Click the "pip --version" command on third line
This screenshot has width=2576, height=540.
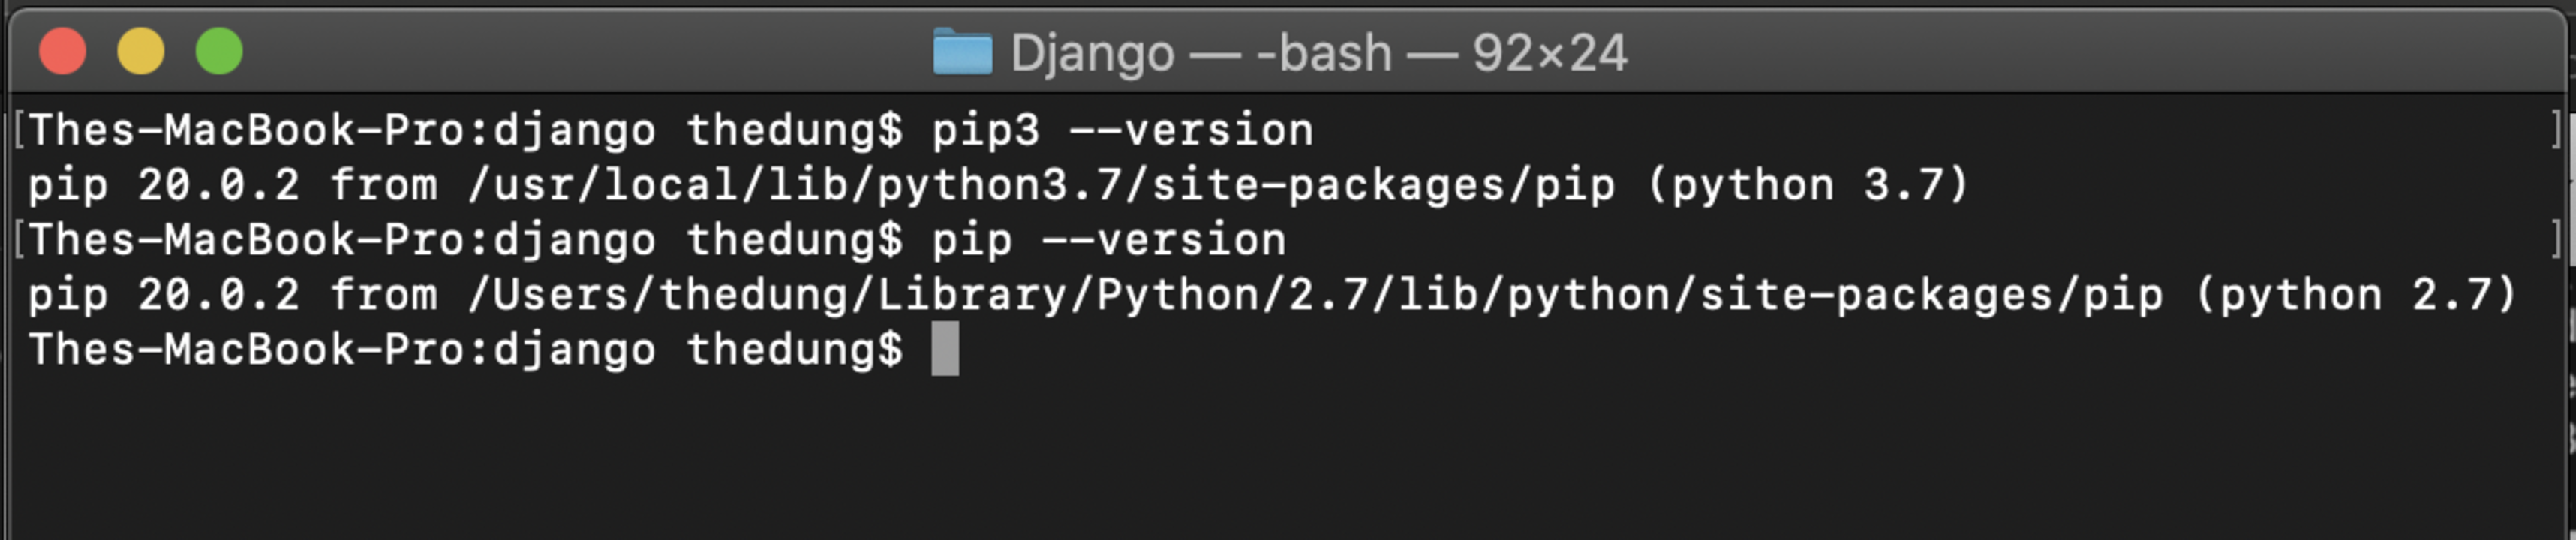[1109, 241]
